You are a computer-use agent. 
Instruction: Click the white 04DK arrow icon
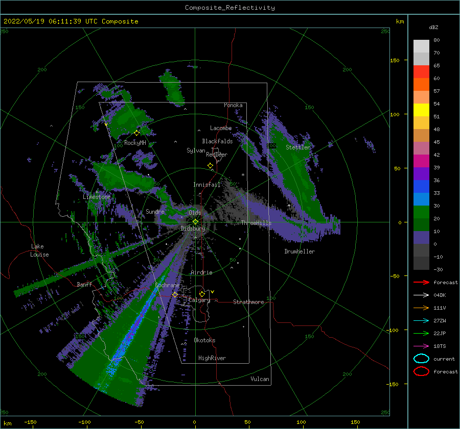[421, 295]
